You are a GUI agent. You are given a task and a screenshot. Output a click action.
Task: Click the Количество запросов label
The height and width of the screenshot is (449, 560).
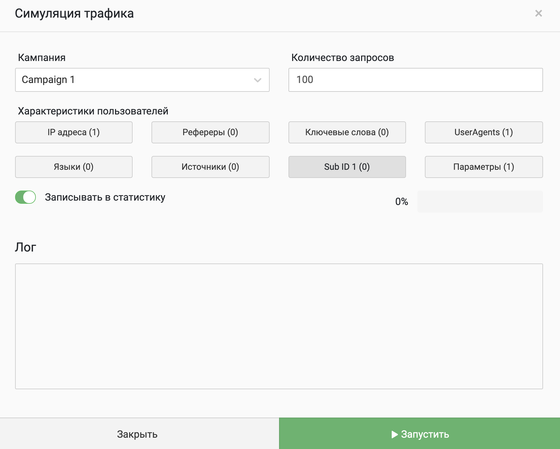343,58
